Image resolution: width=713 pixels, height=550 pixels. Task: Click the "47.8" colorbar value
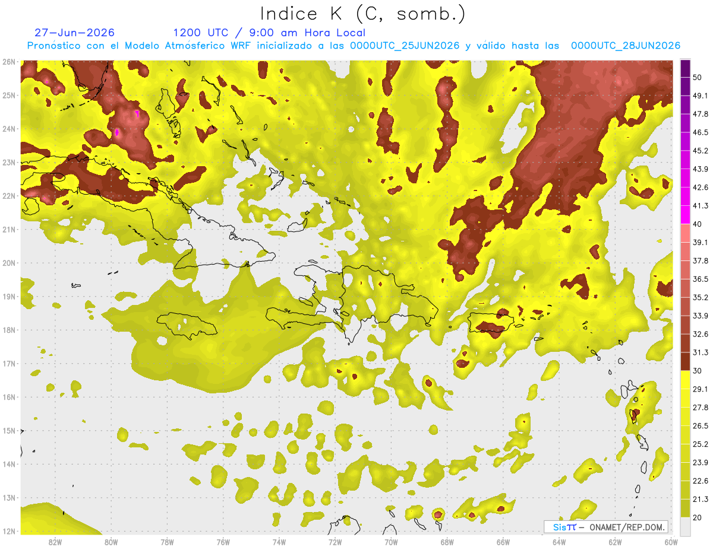[701, 114]
